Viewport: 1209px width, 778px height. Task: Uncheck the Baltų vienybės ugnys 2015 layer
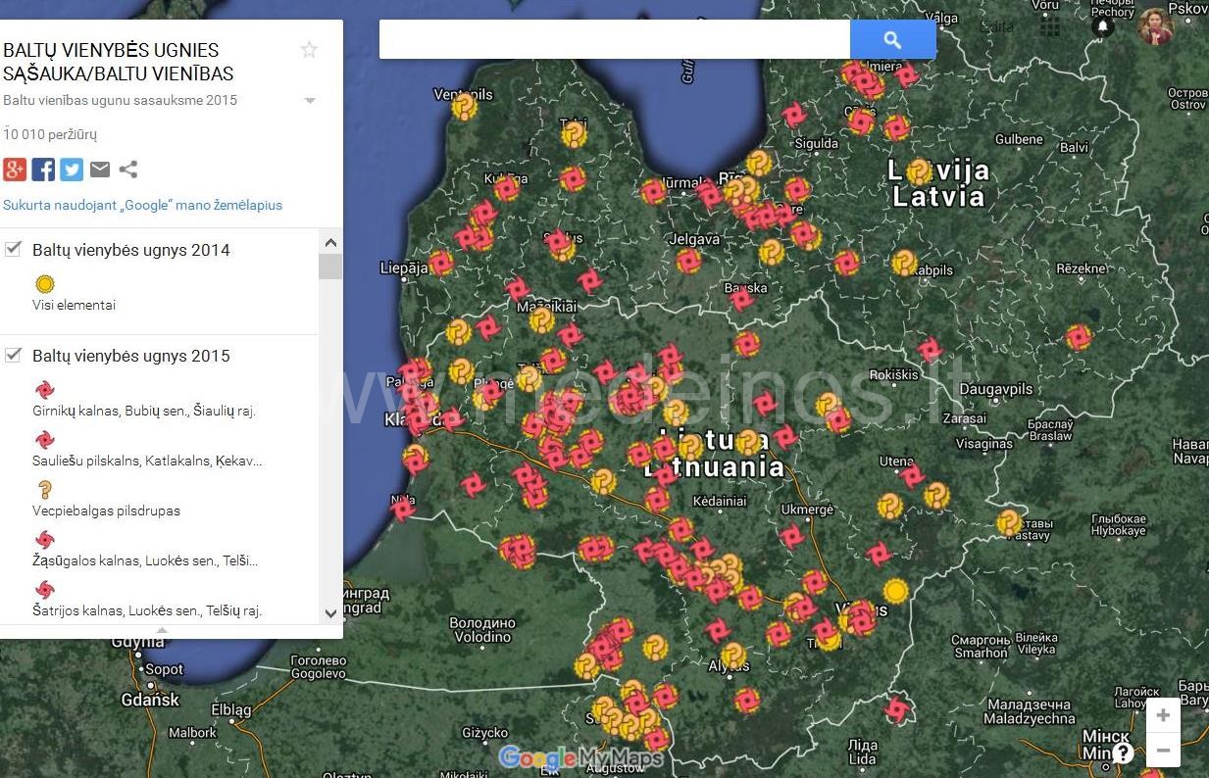(14, 355)
